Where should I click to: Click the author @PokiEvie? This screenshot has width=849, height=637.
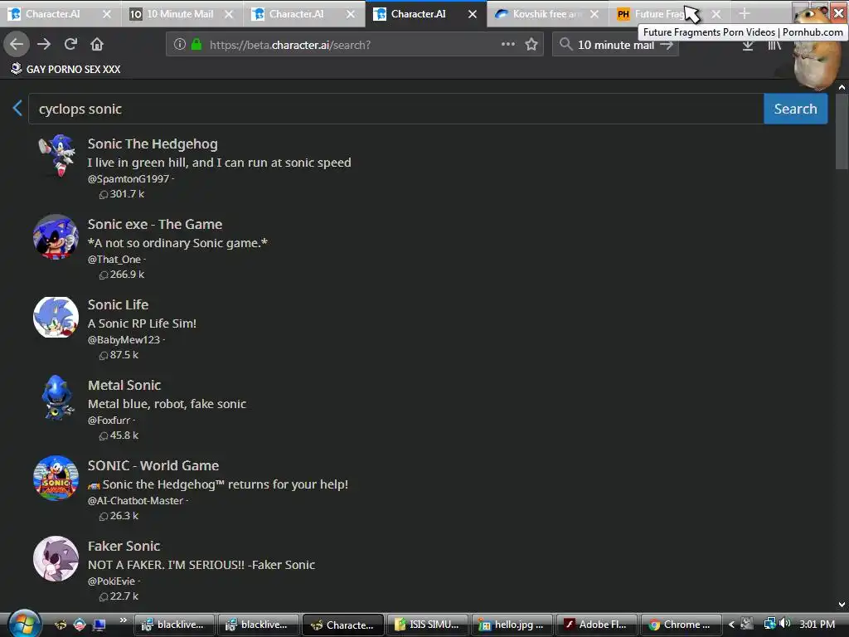click(111, 581)
